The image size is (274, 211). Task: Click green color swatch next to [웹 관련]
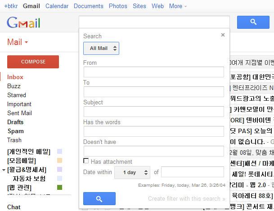pos(59,188)
